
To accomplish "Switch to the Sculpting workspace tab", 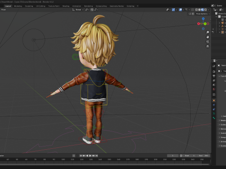I will 29,6.
